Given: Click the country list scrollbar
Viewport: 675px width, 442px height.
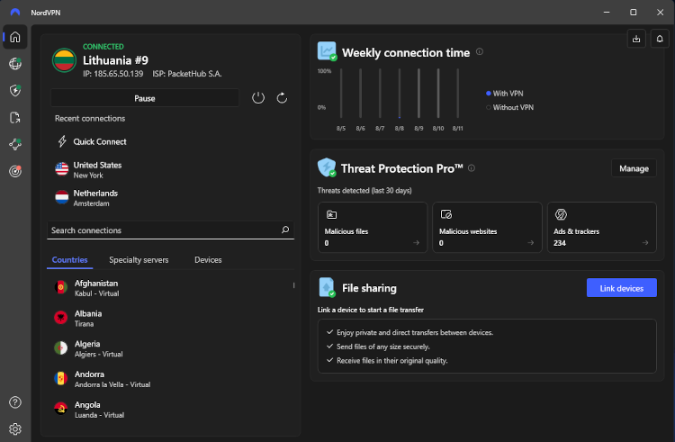Looking at the screenshot, I should pos(294,284).
